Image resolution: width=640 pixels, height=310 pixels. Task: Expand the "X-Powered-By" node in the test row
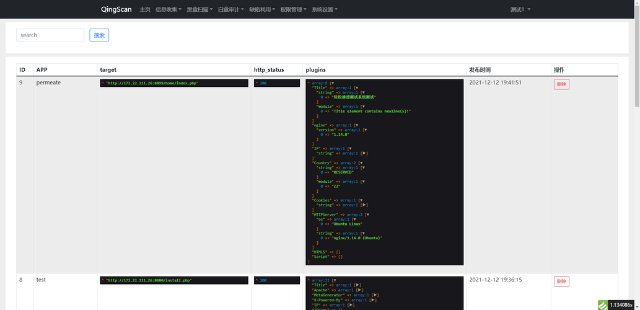coord(374,299)
